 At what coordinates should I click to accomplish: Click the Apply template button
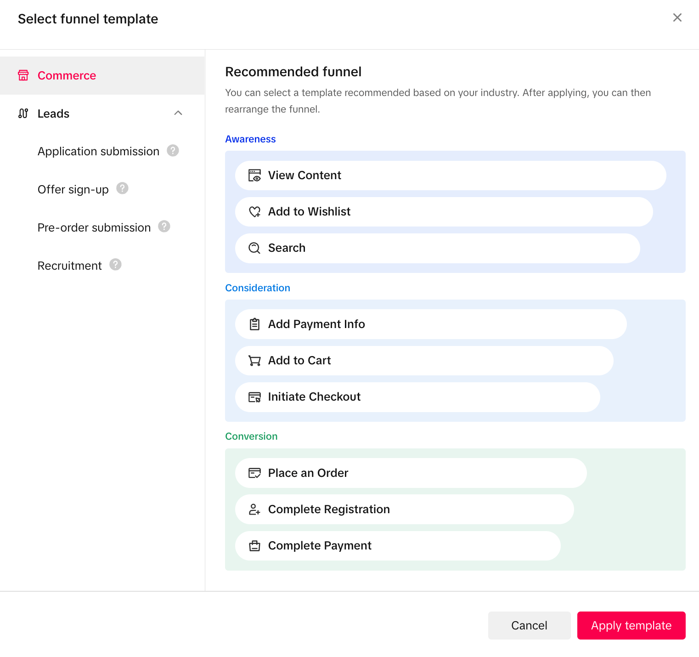(x=631, y=625)
